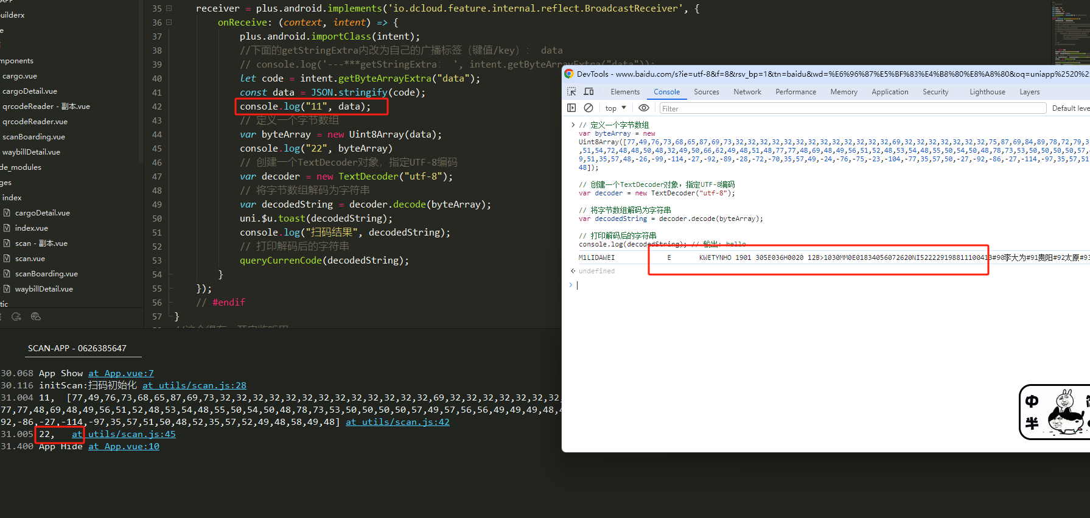Click the initScan:扫码初始化 log message
Image resolution: width=1090 pixels, height=518 pixels.
click(88, 385)
